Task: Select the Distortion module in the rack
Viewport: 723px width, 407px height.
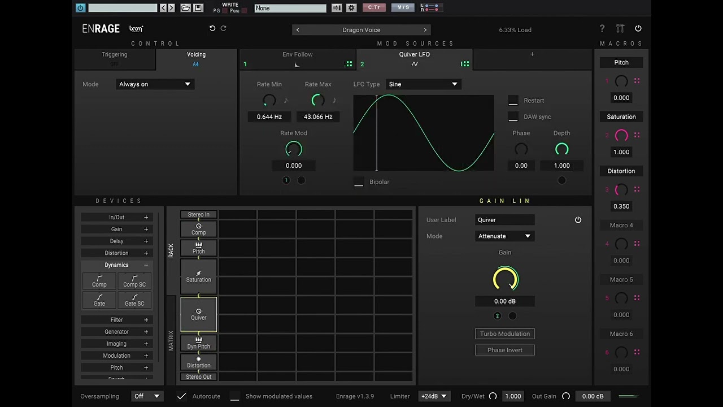Action: (199, 362)
